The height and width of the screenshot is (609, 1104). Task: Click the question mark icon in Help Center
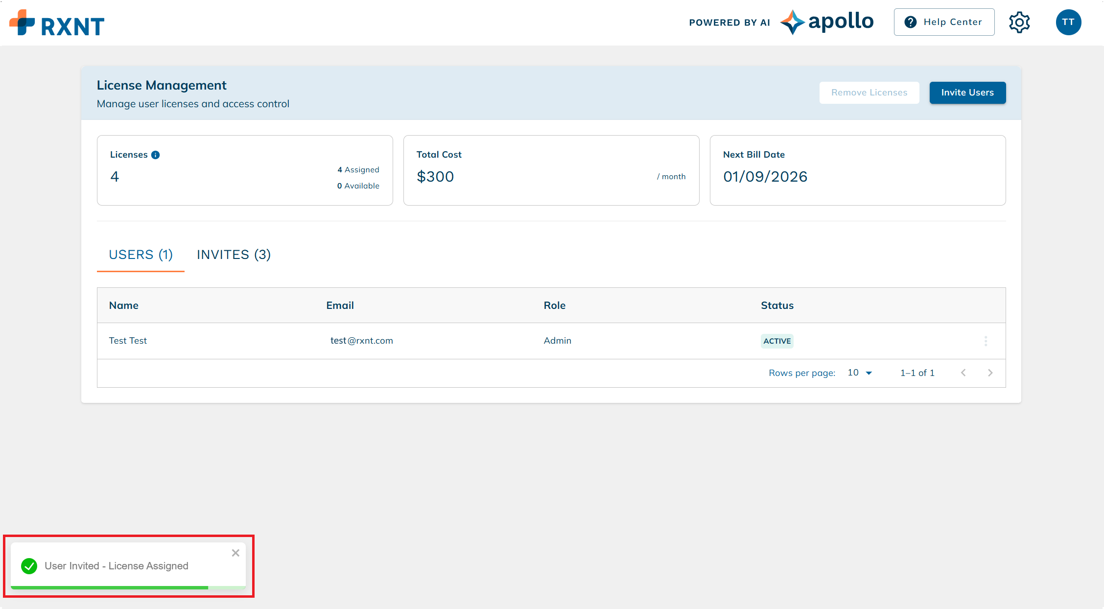(911, 22)
